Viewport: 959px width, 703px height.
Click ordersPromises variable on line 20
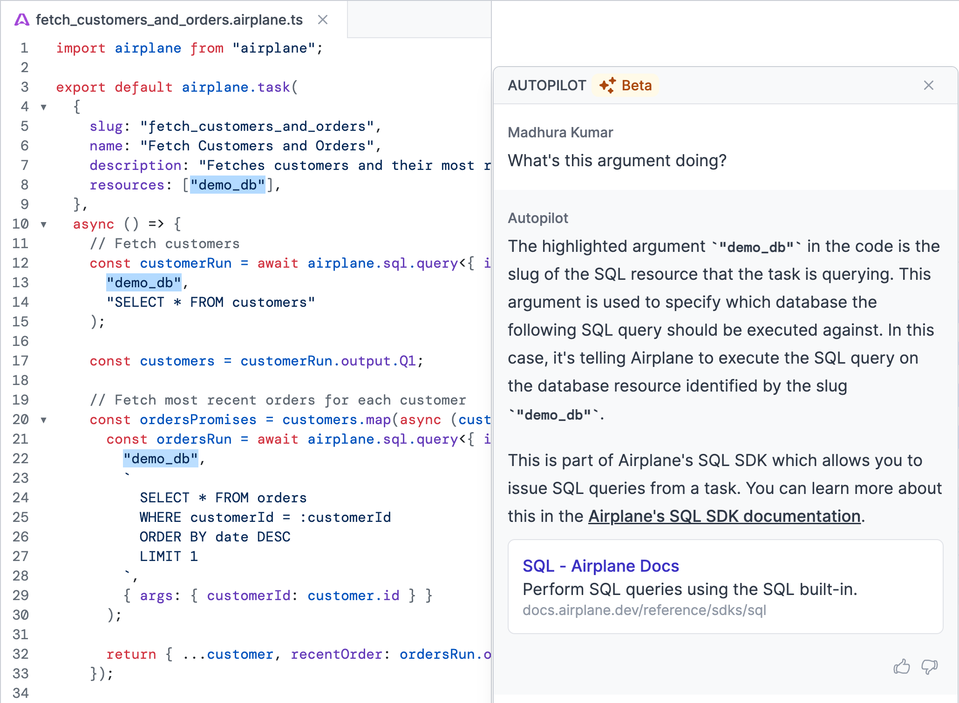point(198,419)
